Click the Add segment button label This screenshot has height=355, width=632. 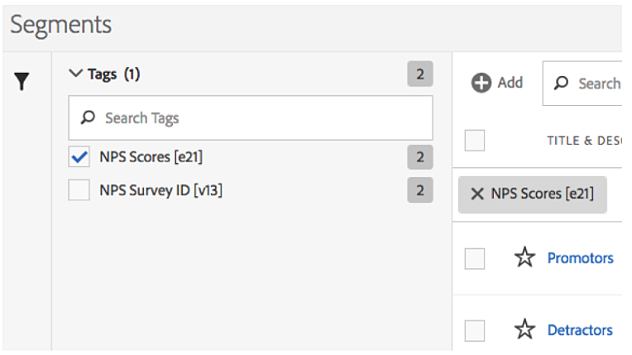510,83
